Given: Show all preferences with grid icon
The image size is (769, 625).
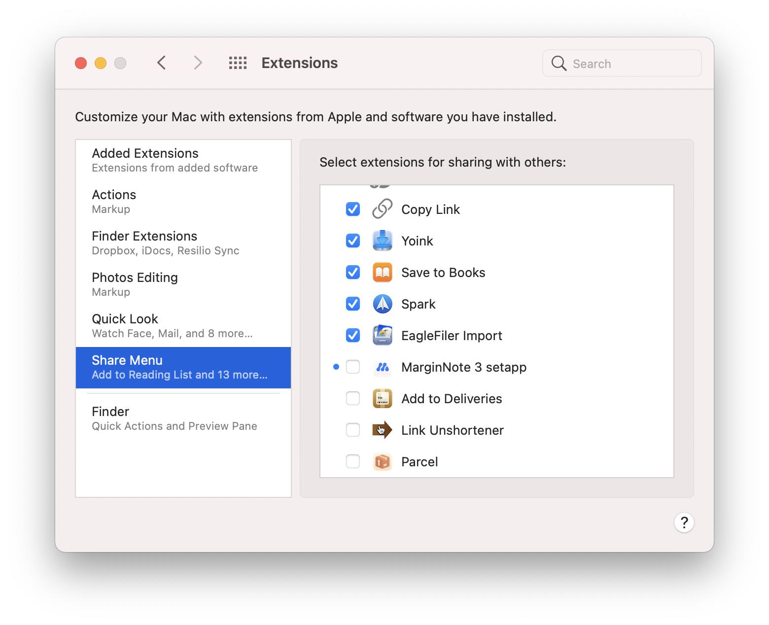Looking at the screenshot, I should click(x=238, y=63).
